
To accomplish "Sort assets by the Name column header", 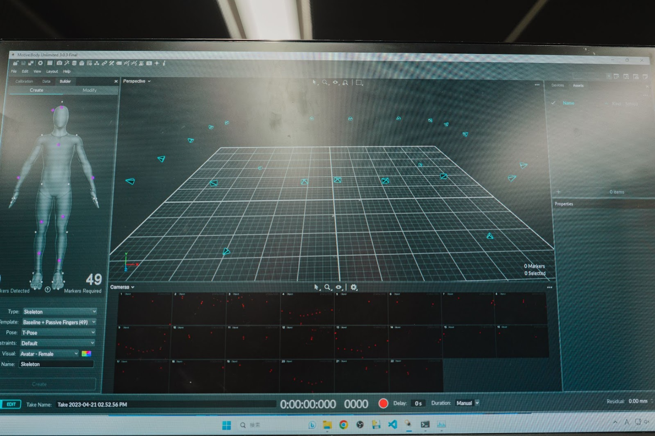I will coord(569,103).
